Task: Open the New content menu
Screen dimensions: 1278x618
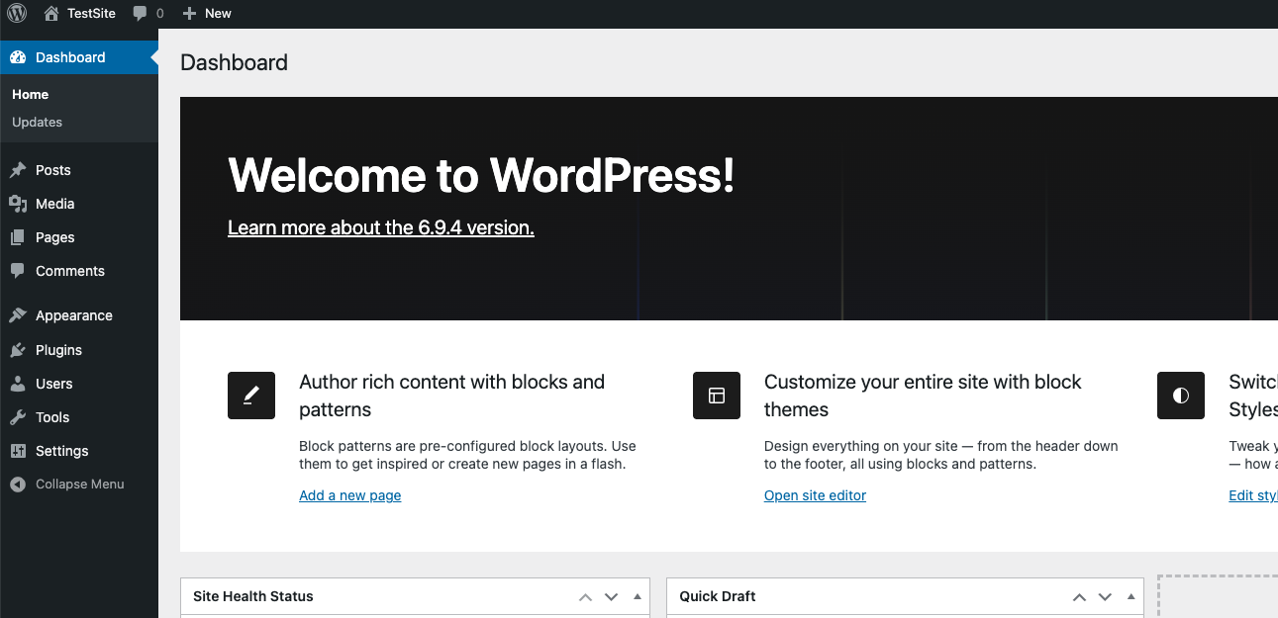Action: click(207, 14)
